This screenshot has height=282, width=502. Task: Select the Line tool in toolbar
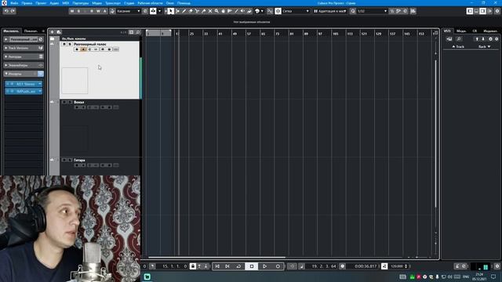pos(236,11)
